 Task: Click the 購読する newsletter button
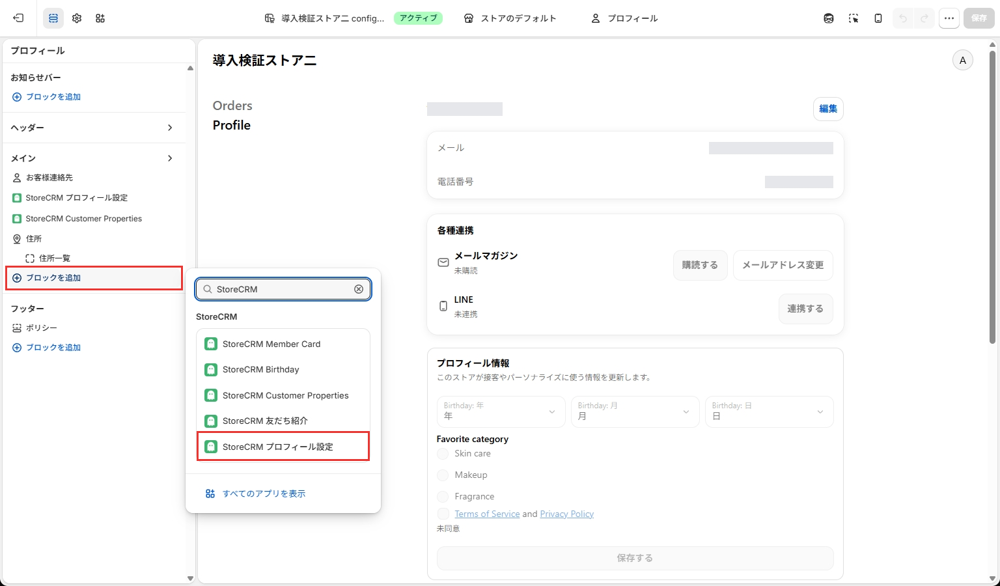700,265
